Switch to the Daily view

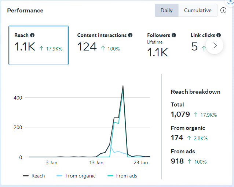[167, 10]
